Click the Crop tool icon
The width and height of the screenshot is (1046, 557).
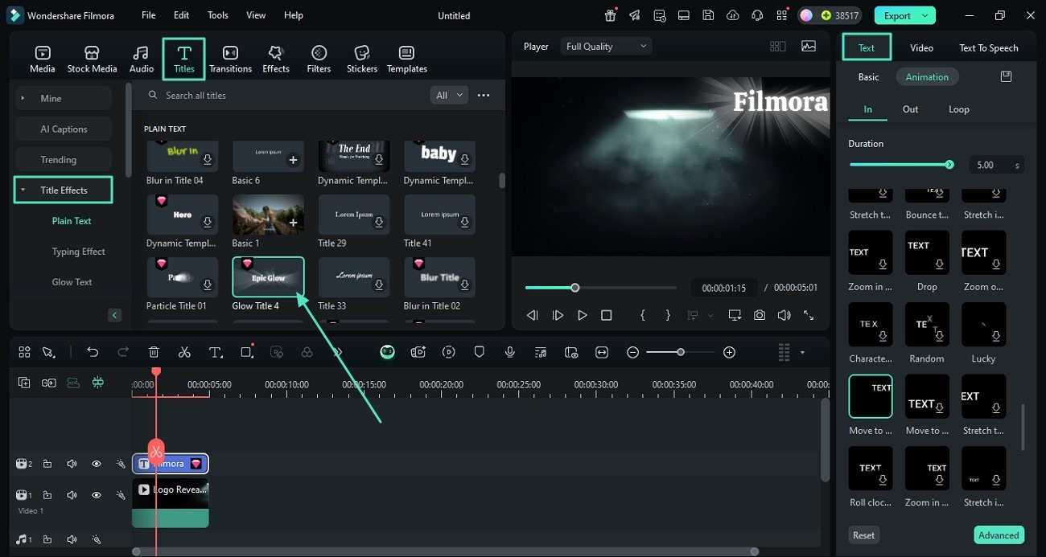point(246,352)
